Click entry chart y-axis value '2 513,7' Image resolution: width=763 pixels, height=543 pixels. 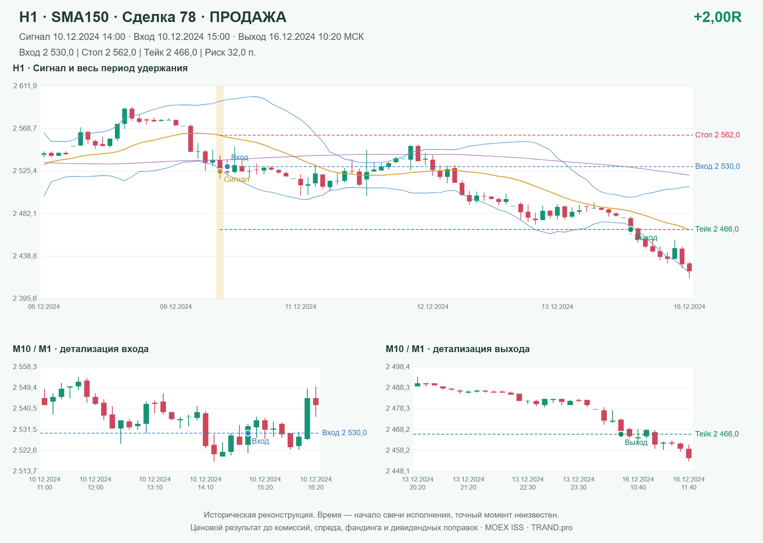coord(25,471)
